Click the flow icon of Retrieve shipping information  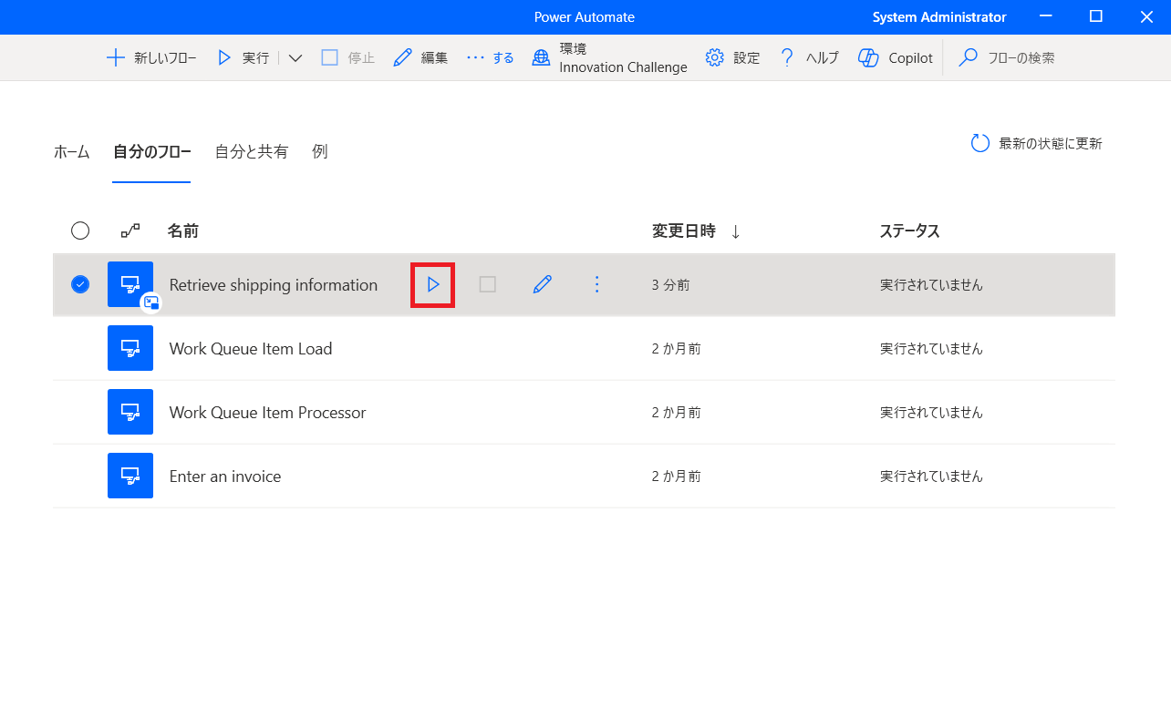click(130, 284)
